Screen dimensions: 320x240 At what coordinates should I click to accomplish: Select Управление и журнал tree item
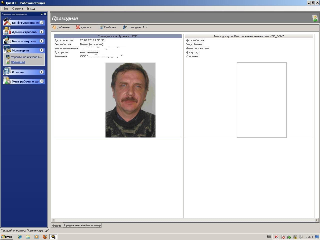[26, 57]
